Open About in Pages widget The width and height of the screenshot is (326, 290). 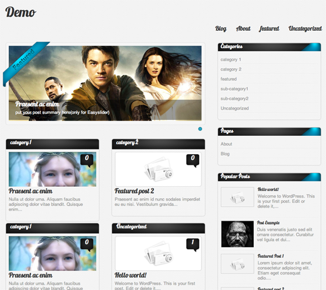tap(226, 144)
